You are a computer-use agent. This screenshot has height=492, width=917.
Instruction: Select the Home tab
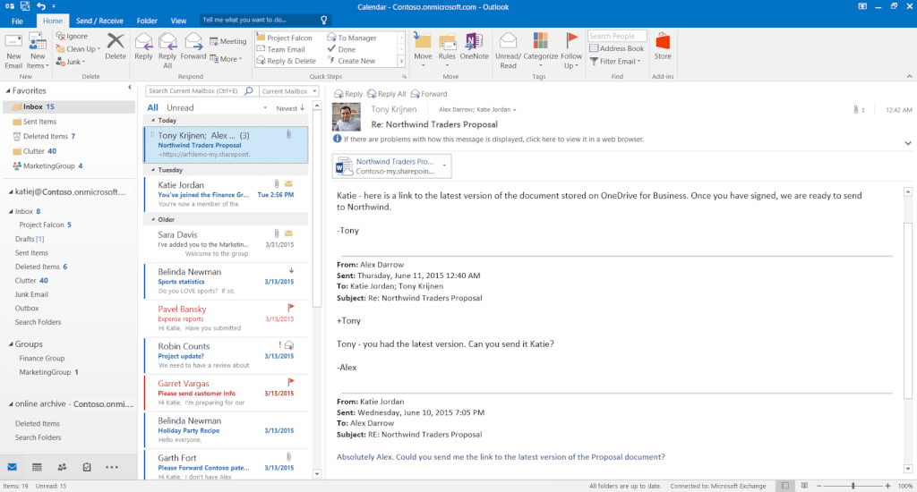point(52,21)
